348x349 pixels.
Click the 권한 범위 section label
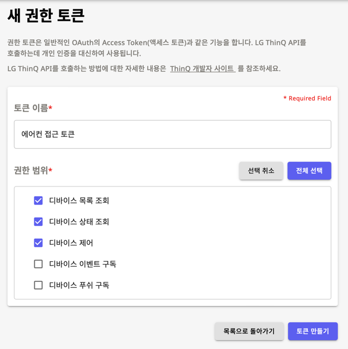32,171
